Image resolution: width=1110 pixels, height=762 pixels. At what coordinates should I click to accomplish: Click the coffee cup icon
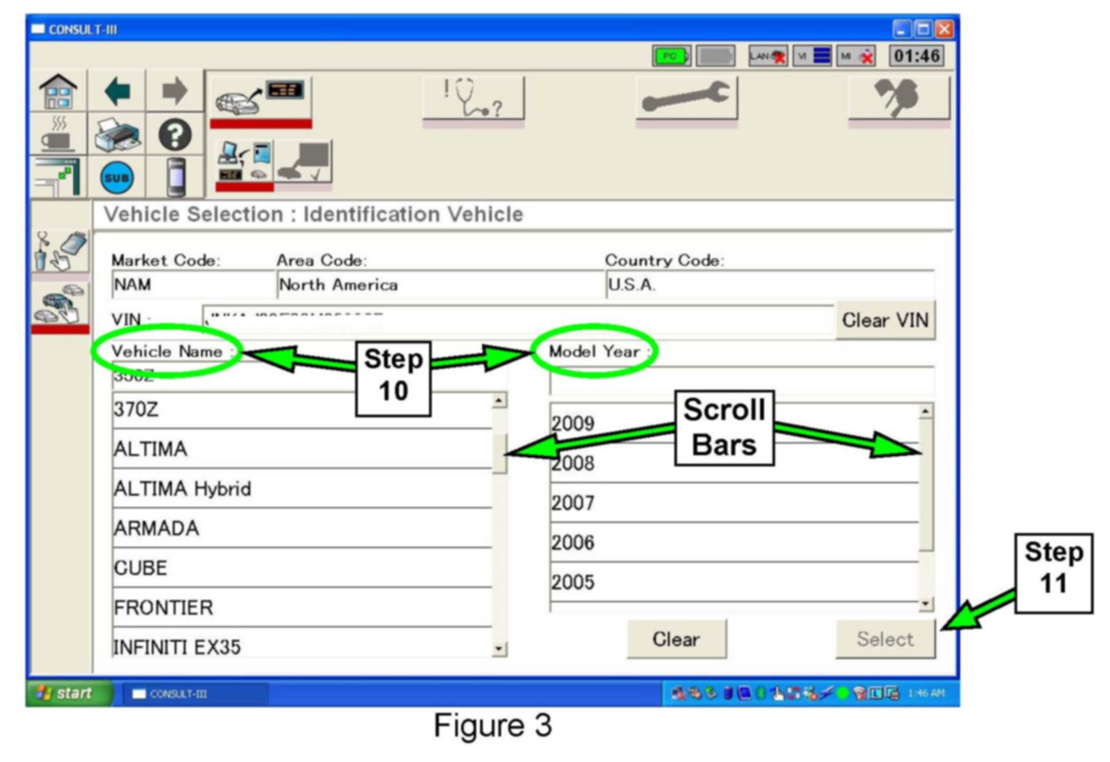[x=58, y=135]
